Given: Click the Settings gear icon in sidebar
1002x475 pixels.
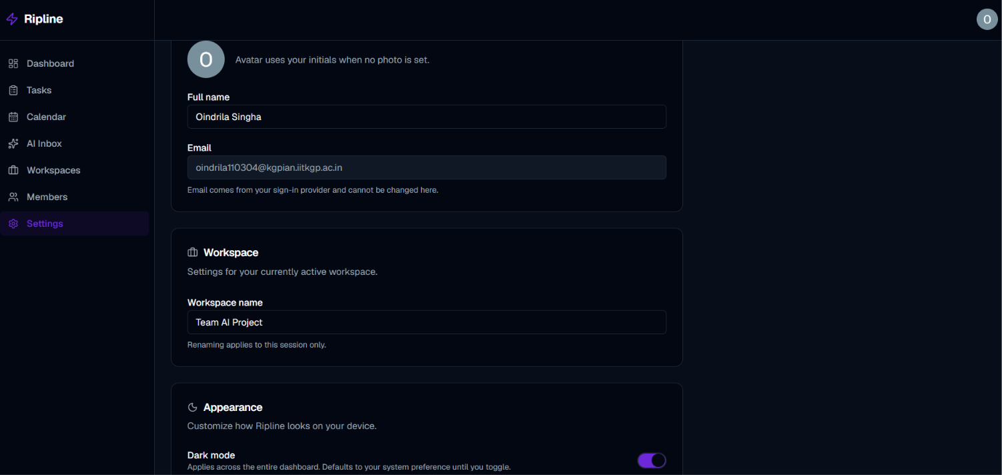Looking at the screenshot, I should [13, 223].
